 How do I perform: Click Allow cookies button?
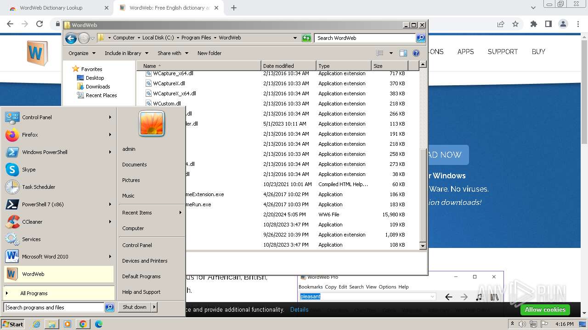tap(545, 310)
